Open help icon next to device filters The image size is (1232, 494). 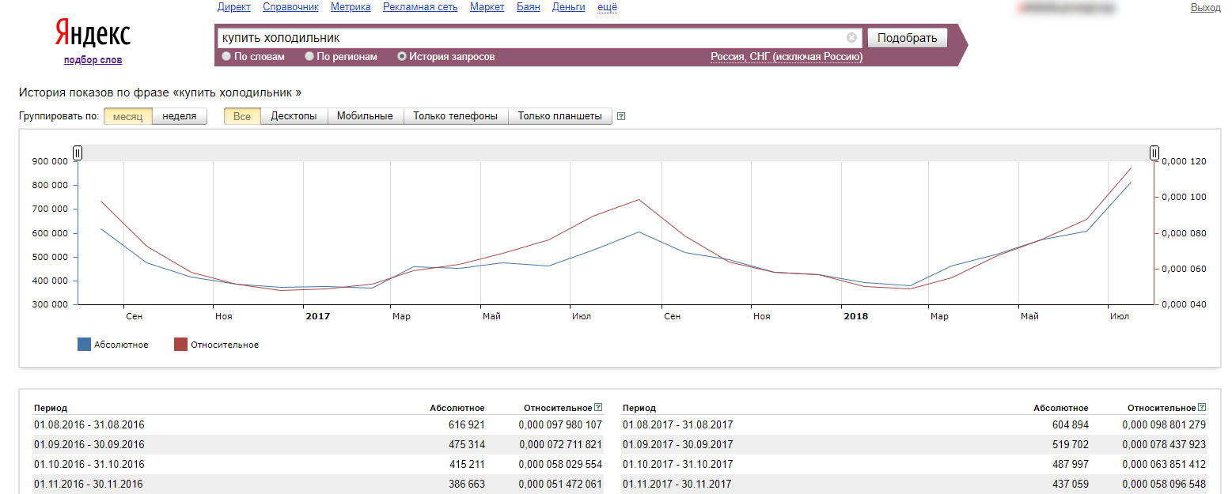coord(621,117)
